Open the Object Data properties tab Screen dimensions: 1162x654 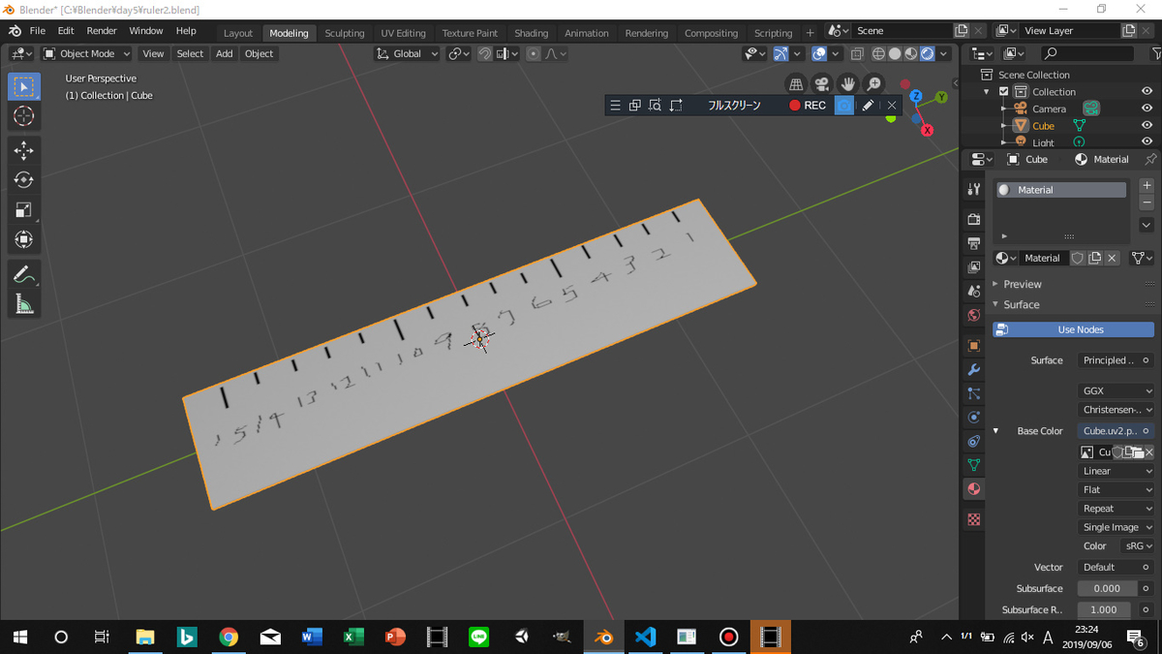coord(974,465)
